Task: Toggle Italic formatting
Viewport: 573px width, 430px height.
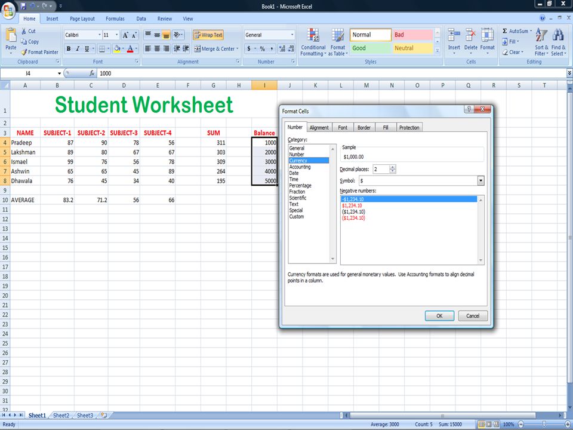Action: (x=78, y=48)
